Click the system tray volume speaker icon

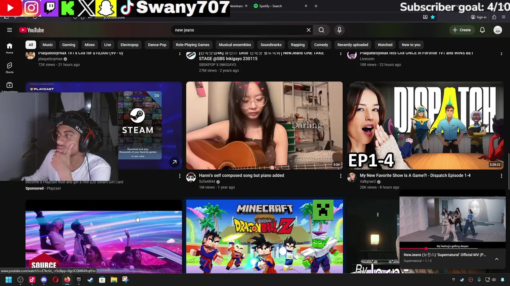494,280
